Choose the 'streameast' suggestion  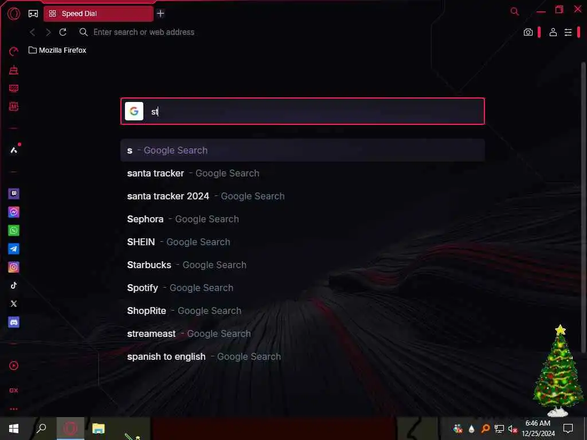click(x=303, y=334)
